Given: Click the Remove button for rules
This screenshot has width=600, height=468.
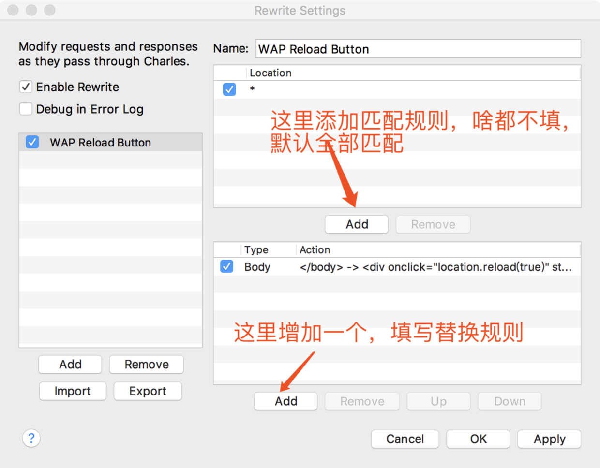Looking at the screenshot, I should pyautogui.click(x=362, y=401).
